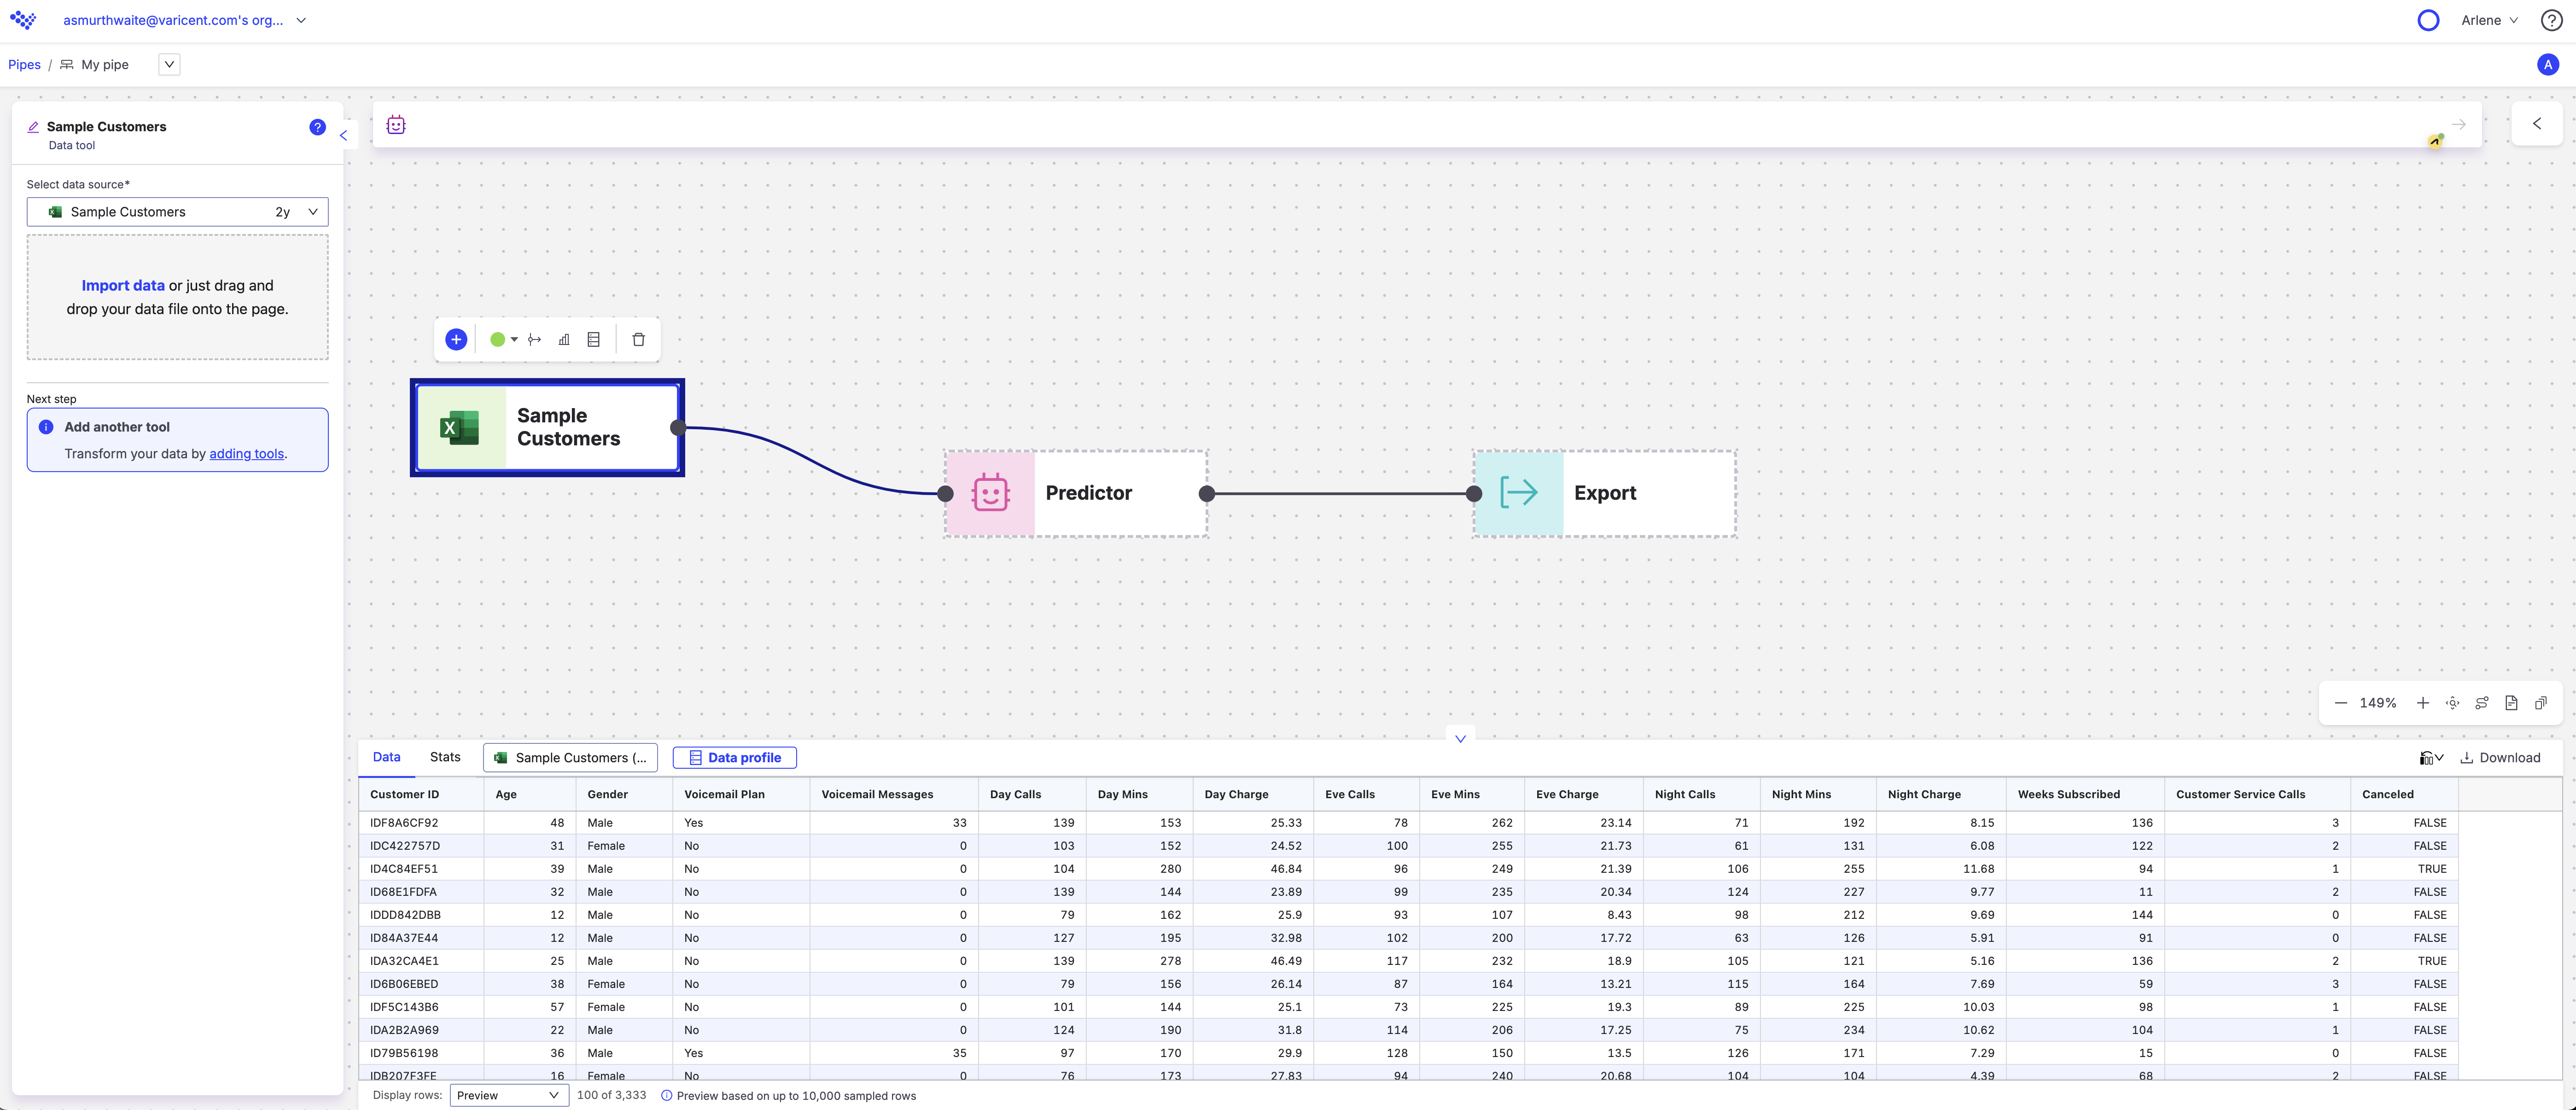The image size is (2576, 1110).
Task: Click the help question mark icon top right
Action: click(x=2552, y=20)
